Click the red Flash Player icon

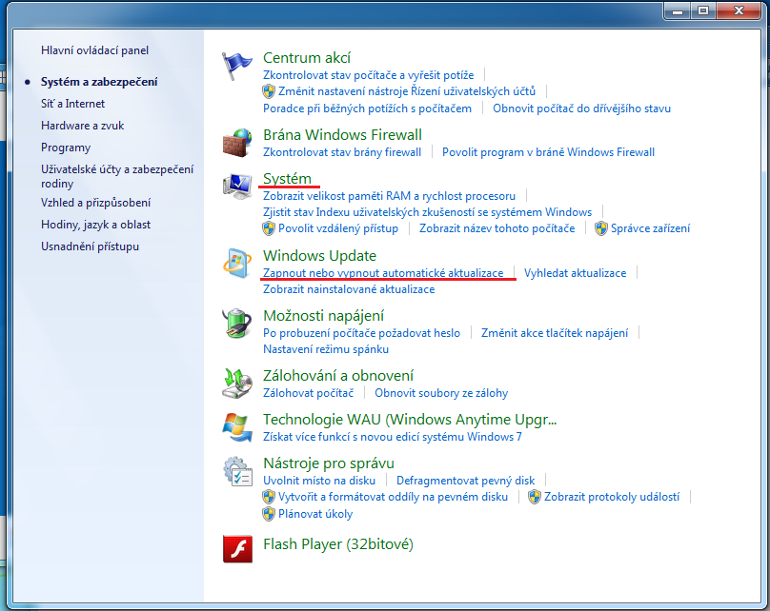tap(237, 549)
